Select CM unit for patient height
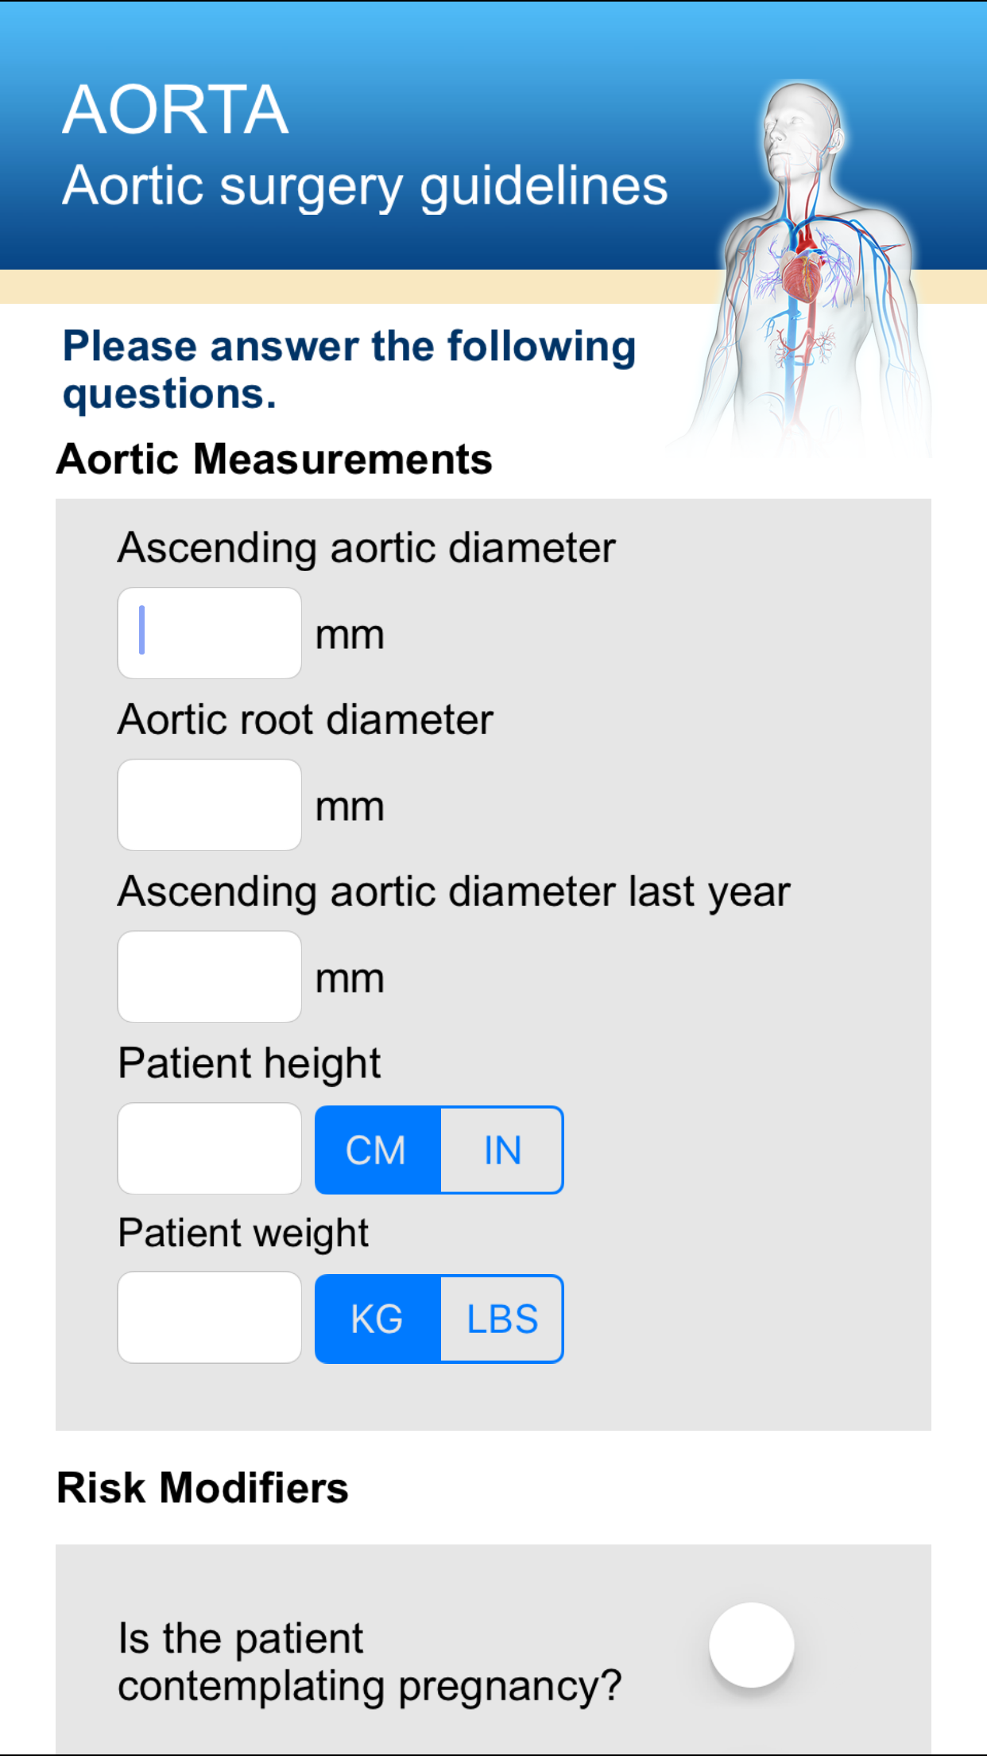Screen dimensions: 987x1756 [377, 1150]
